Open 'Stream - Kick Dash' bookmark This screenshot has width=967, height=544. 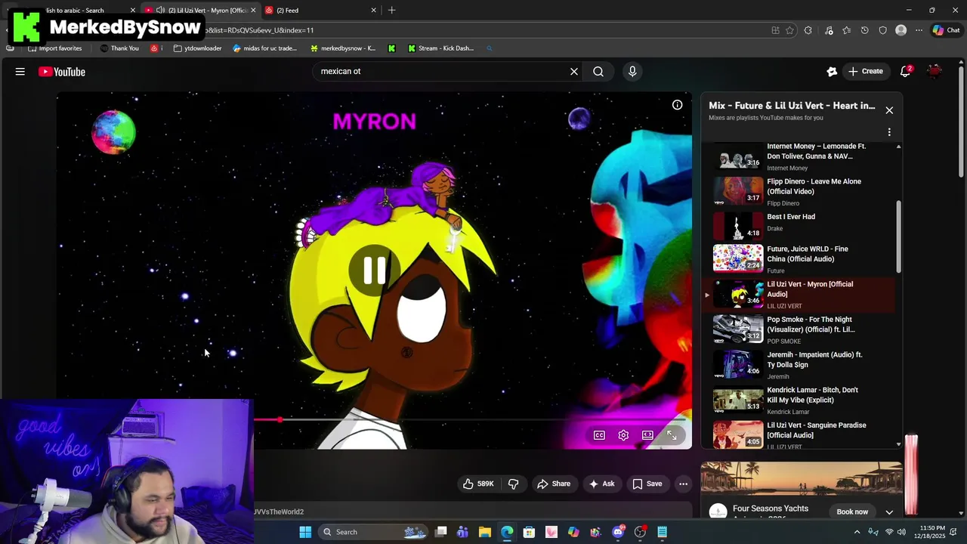440,48
